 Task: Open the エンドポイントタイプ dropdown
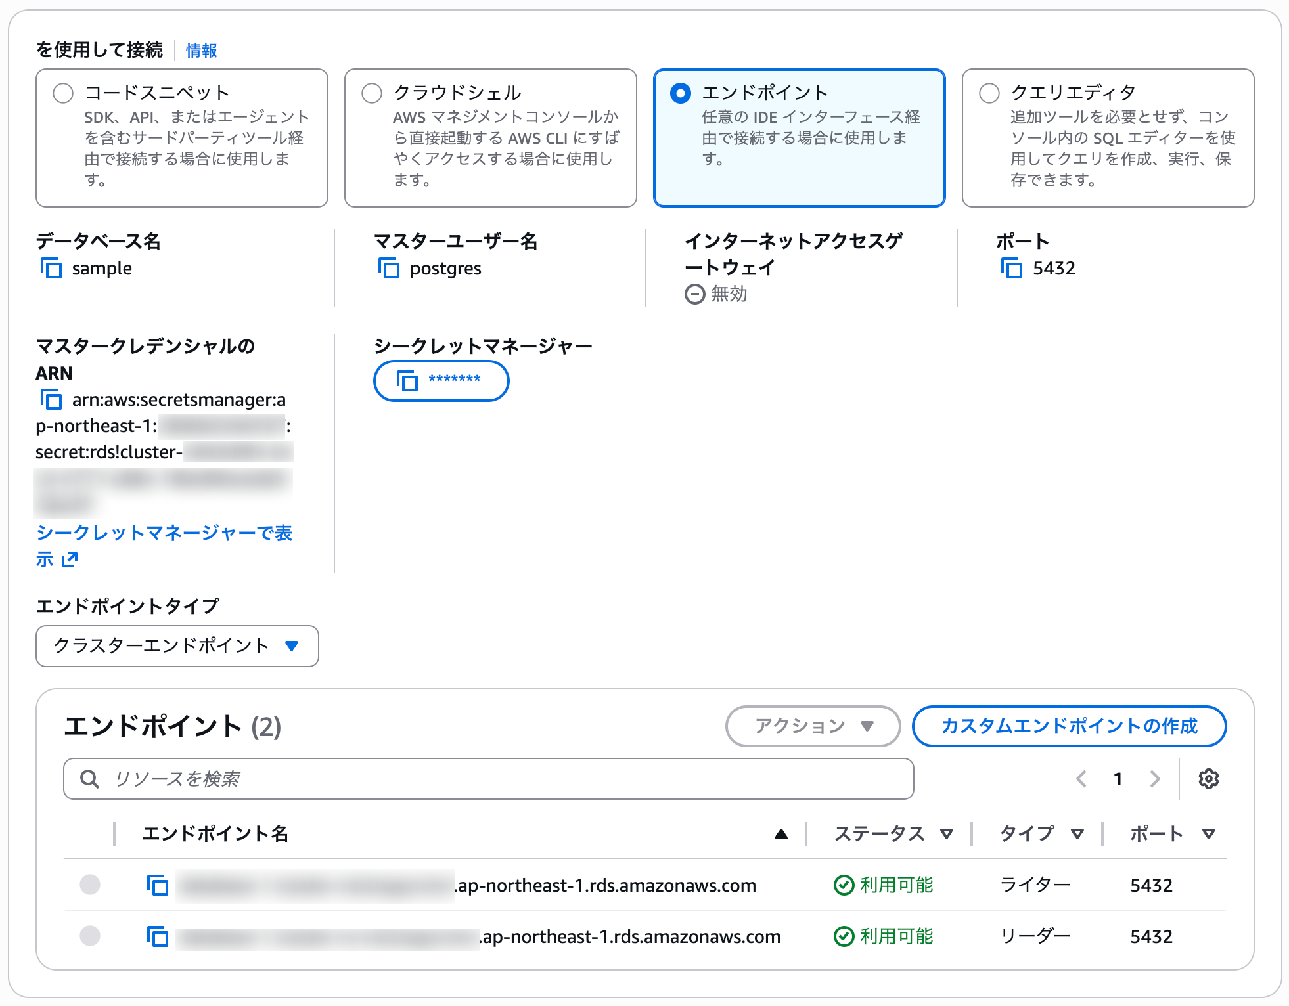tap(177, 646)
